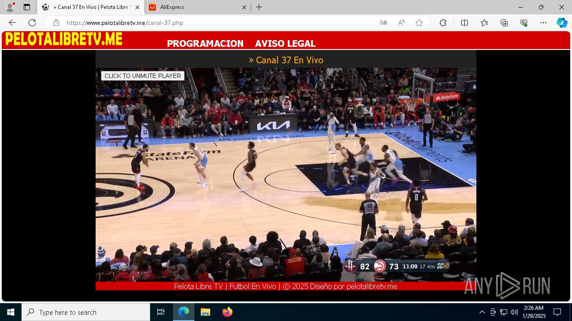Open the Windows Start menu
Screen dimensions: 572x321
11,312
